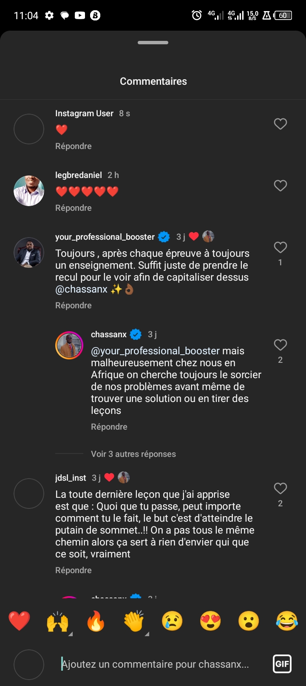Open the @chassanx mention link
The width and height of the screenshot is (306, 686).
point(82,289)
